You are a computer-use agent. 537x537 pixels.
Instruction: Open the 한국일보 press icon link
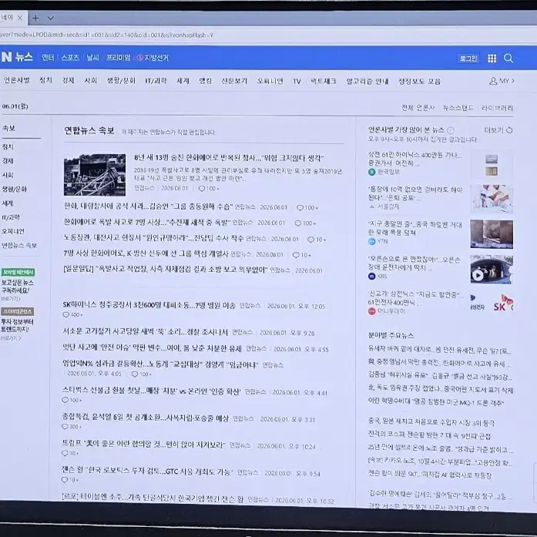(372, 172)
